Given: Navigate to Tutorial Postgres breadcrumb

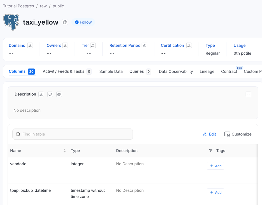Looking at the screenshot, I should pos(18,6).
